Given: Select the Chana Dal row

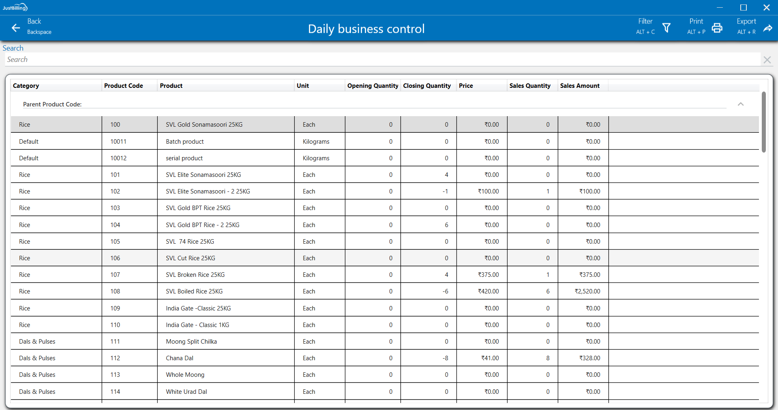Looking at the screenshot, I should 180,358.
